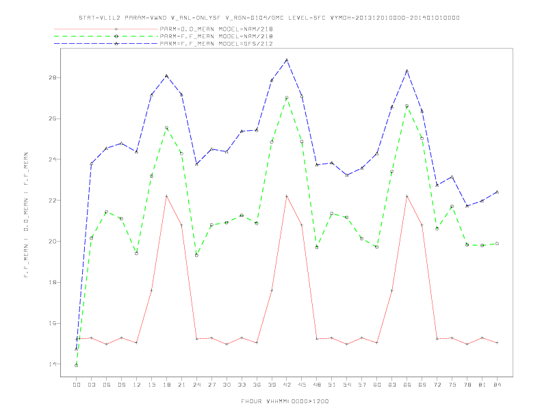Click x-axis tick label 39

[x=272, y=385]
